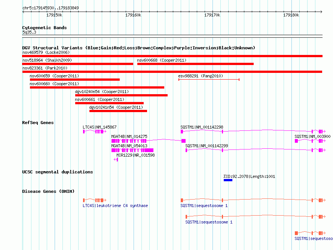Screen dimensions: 333x250
Task: Click the nsv600668 (Cooper2011) text label
Action: coord(162,60)
